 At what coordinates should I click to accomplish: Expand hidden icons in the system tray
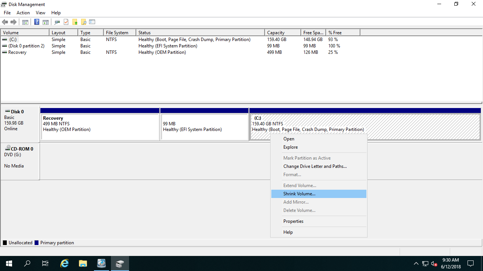coord(416,263)
